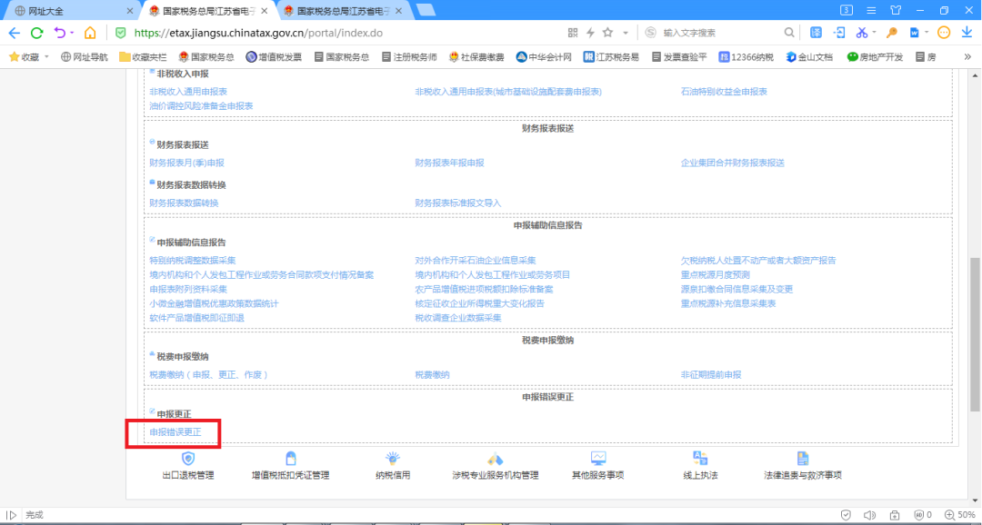This screenshot has width=982, height=525.
Task: Open the 软件产品增值税即征即退 link
Action: pos(196,318)
